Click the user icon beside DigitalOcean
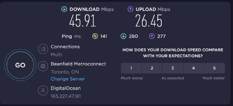233x106 pixels. click(43, 90)
